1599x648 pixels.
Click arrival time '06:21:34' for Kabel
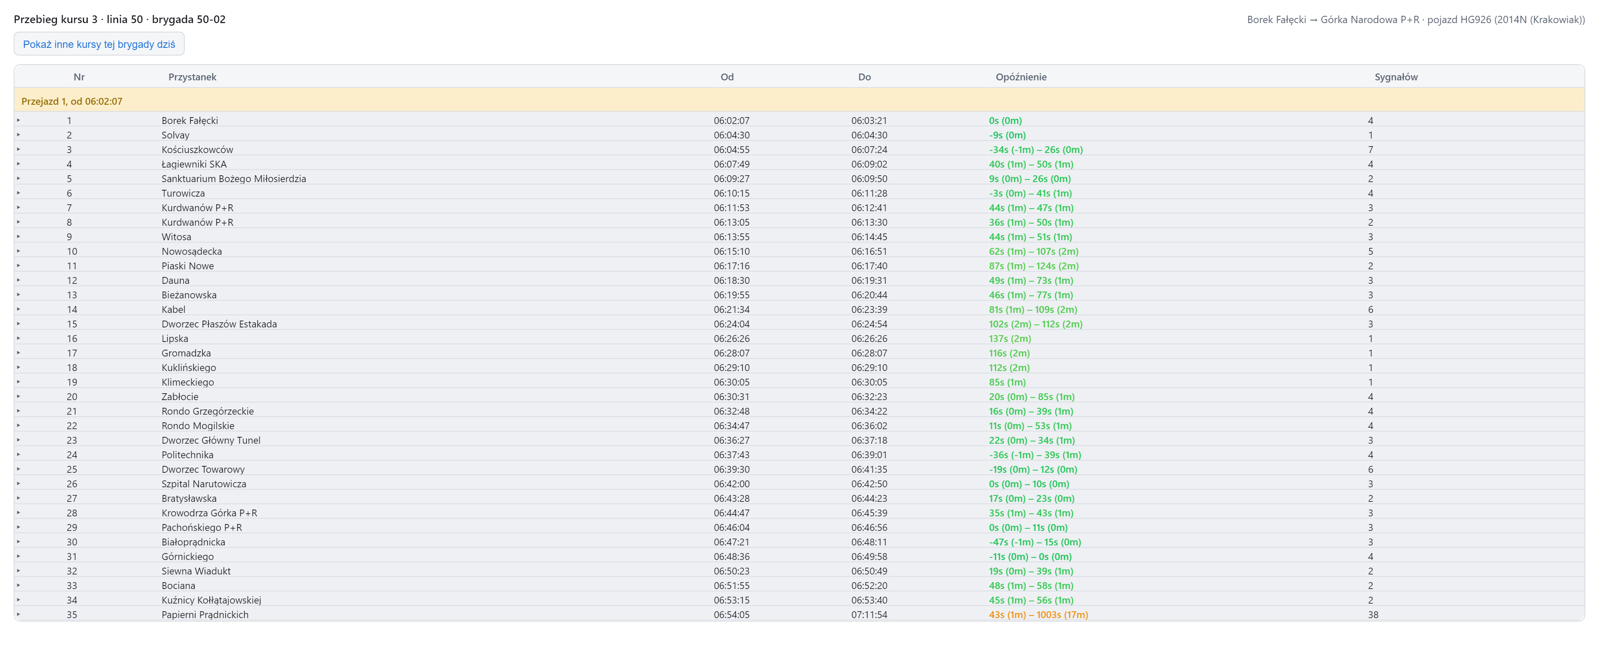coord(731,309)
